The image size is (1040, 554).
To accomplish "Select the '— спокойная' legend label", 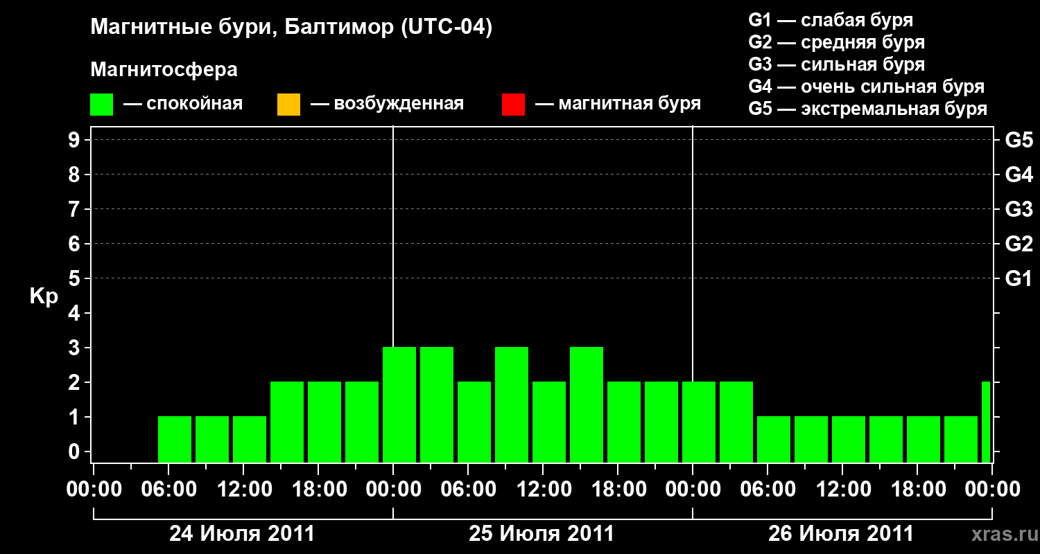I will point(183,104).
